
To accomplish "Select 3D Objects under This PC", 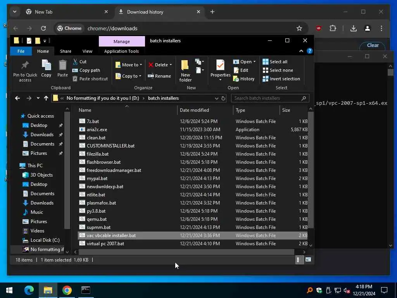I will (x=41, y=175).
